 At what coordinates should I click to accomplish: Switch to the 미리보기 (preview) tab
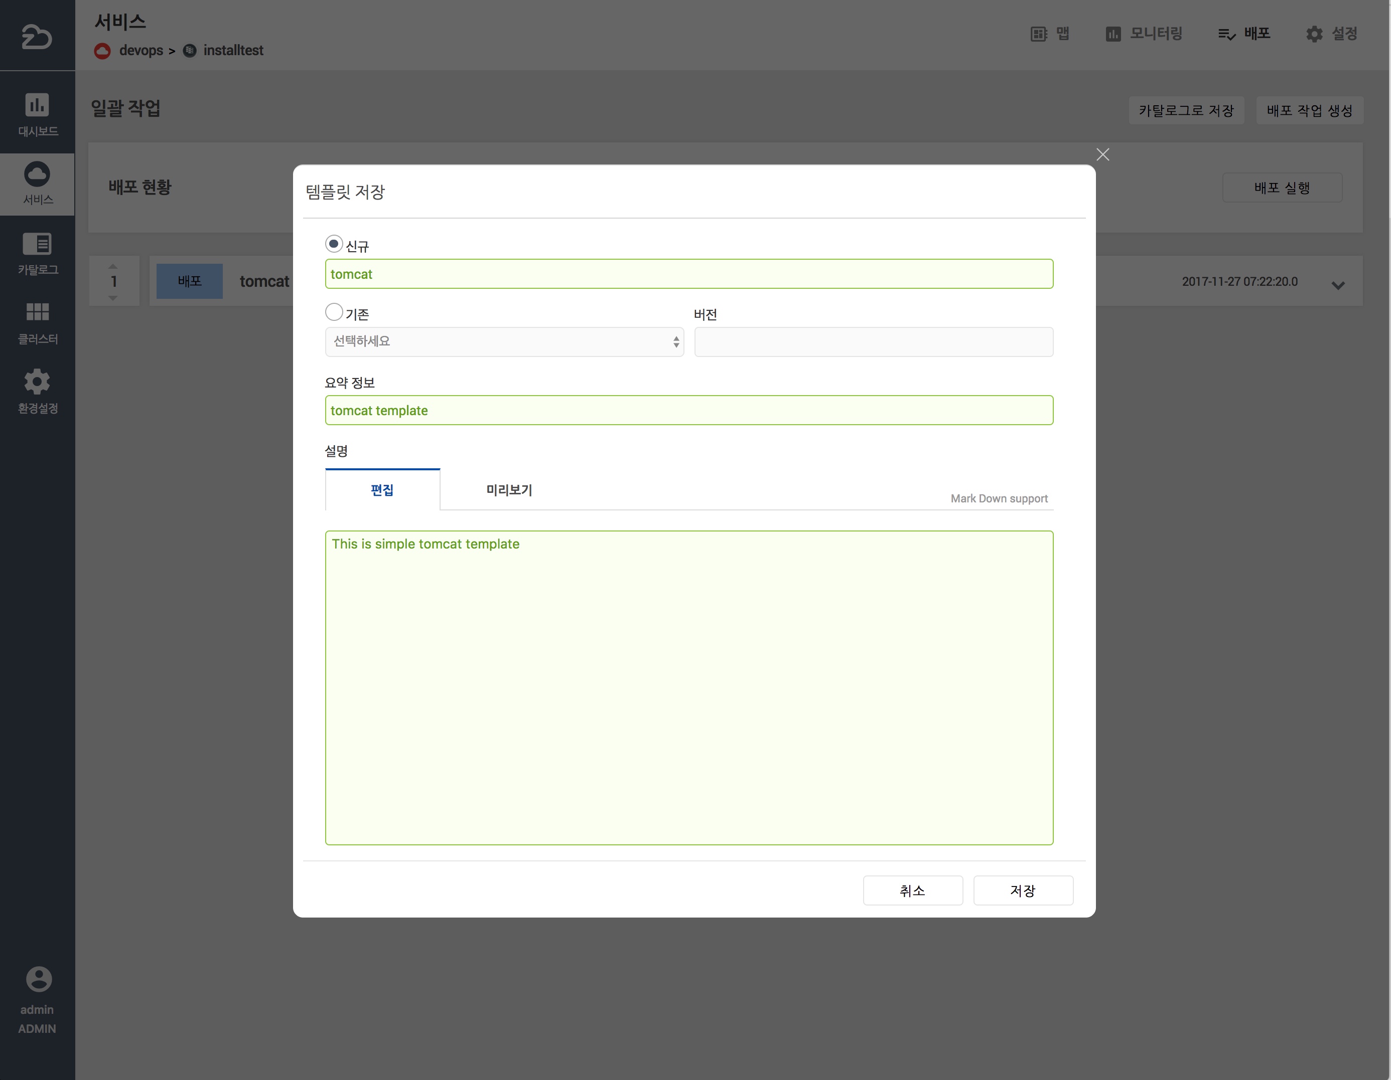pyautogui.click(x=509, y=490)
